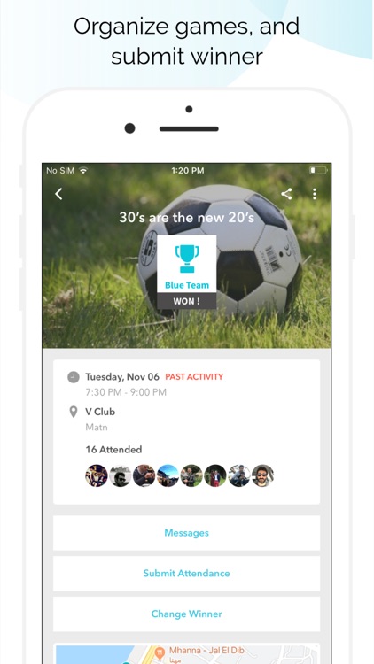Open the share icon
Viewport: 374px width, 664px height.
click(286, 194)
